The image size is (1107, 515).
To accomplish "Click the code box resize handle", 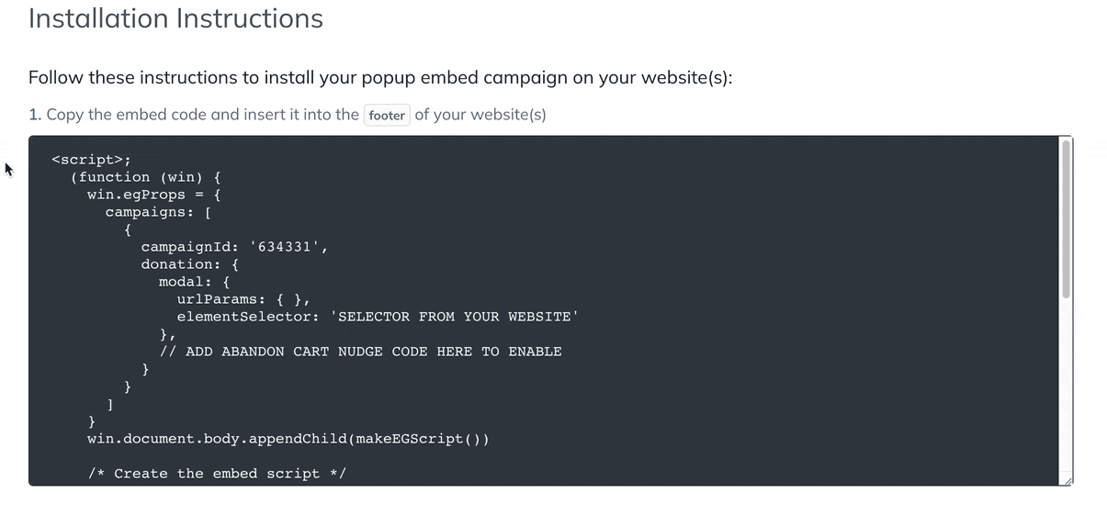I will tap(1066, 480).
